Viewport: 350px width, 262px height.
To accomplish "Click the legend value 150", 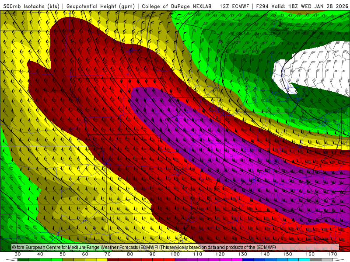I will (x=287, y=254).
